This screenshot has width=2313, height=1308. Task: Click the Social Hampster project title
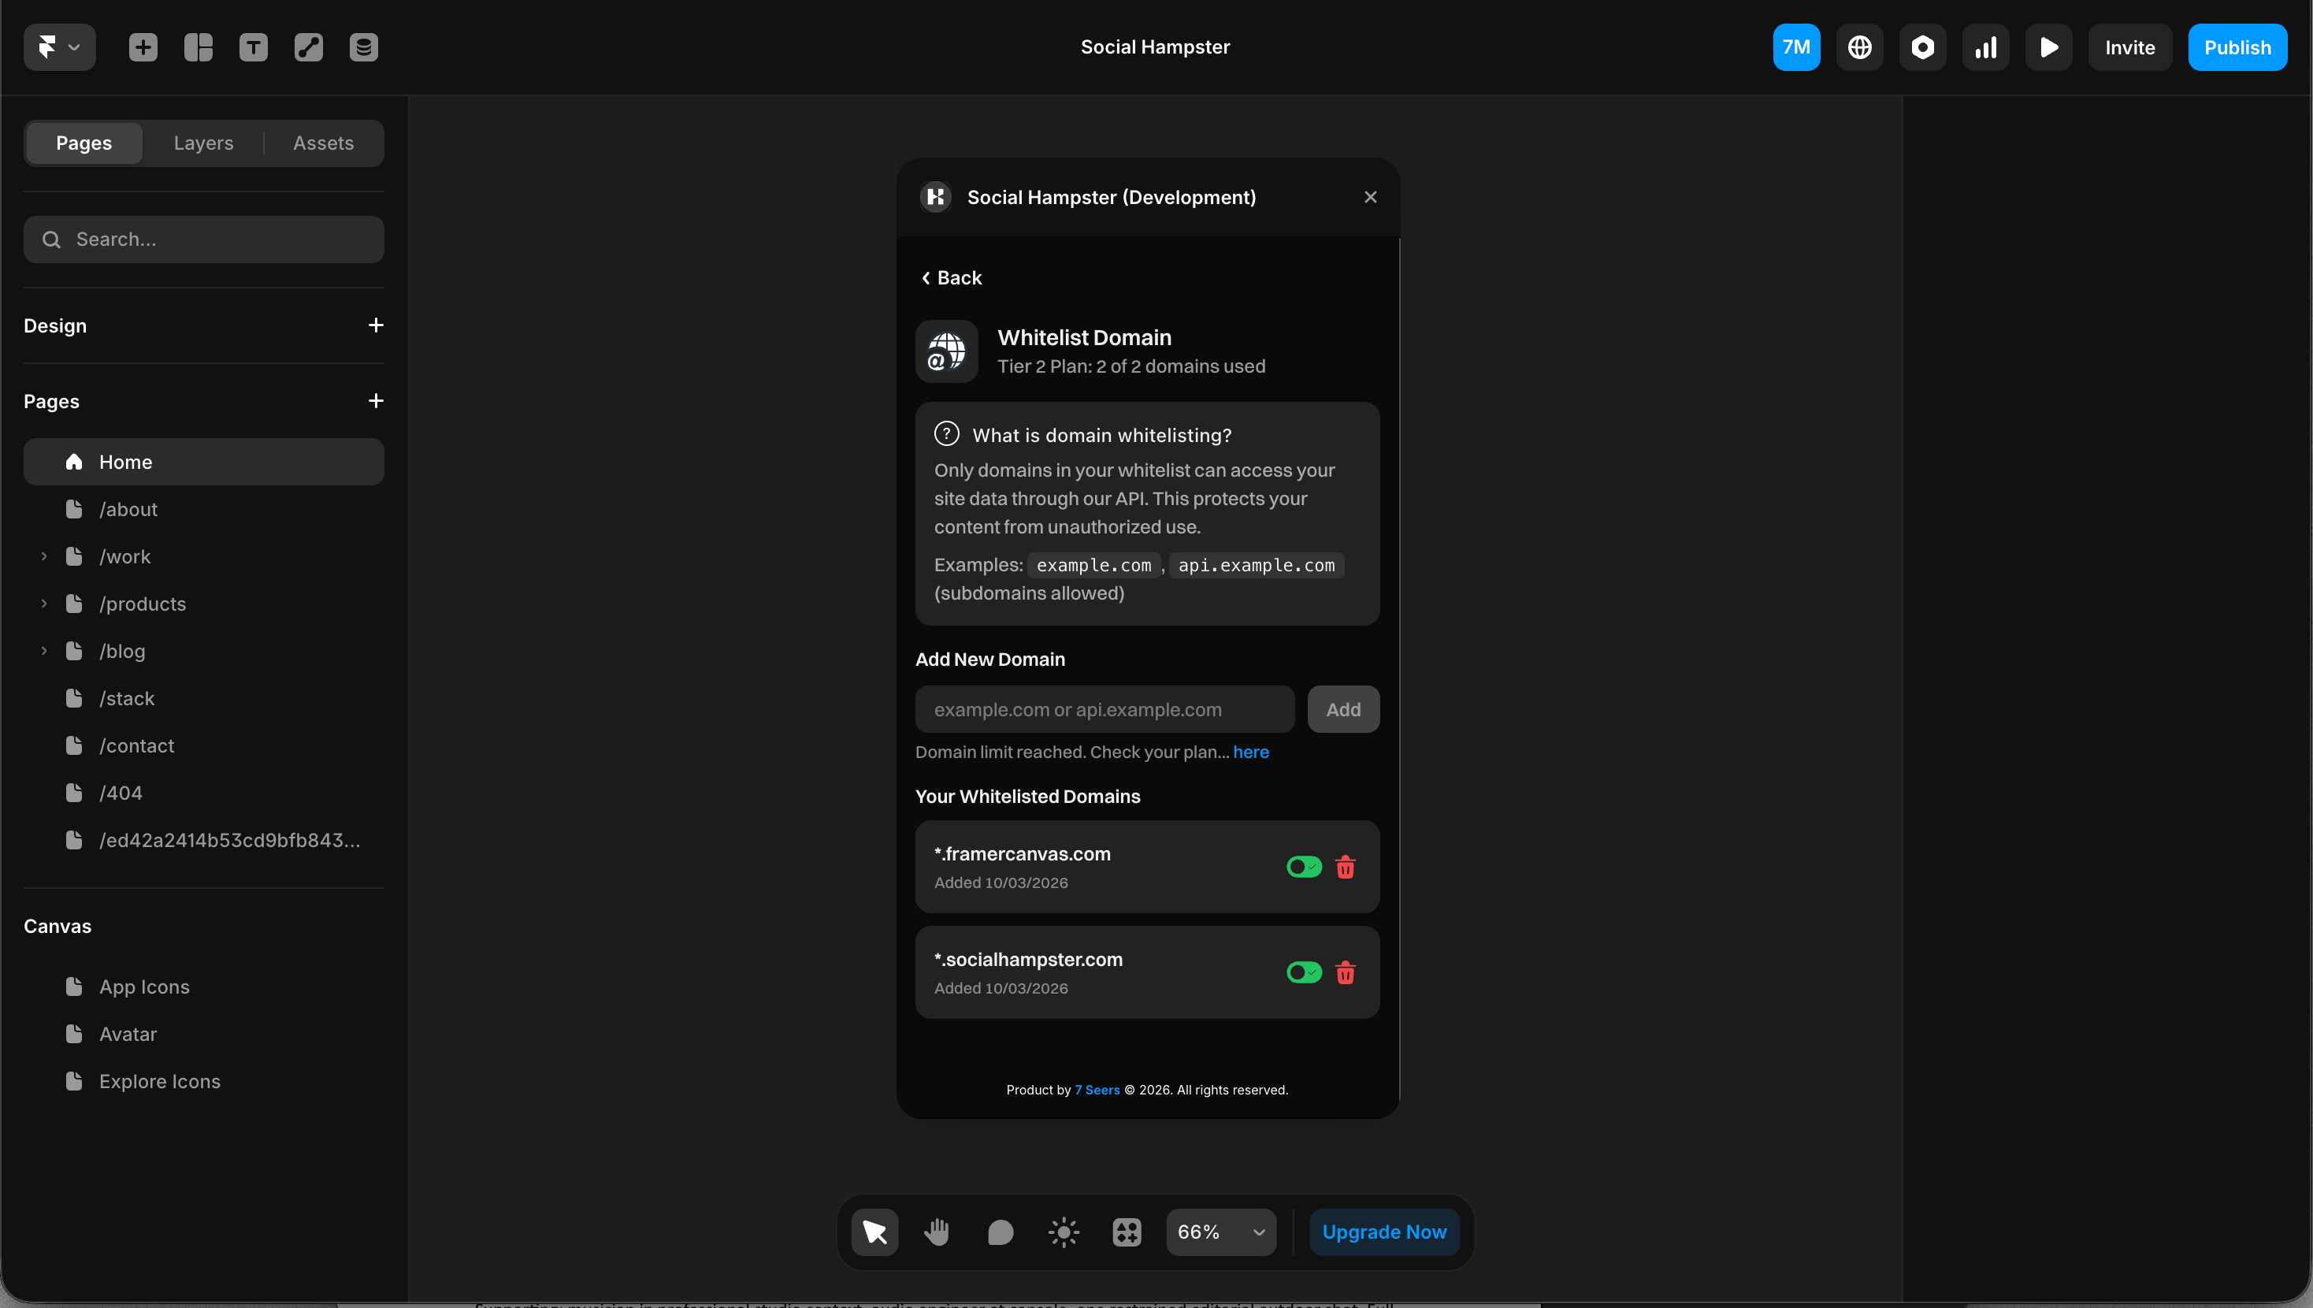(1155, 46)
